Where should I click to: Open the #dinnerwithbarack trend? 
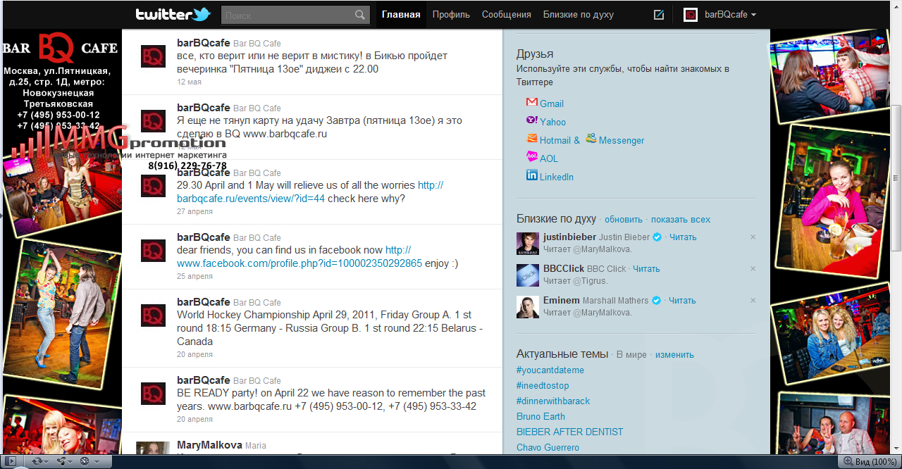point(553,401)
